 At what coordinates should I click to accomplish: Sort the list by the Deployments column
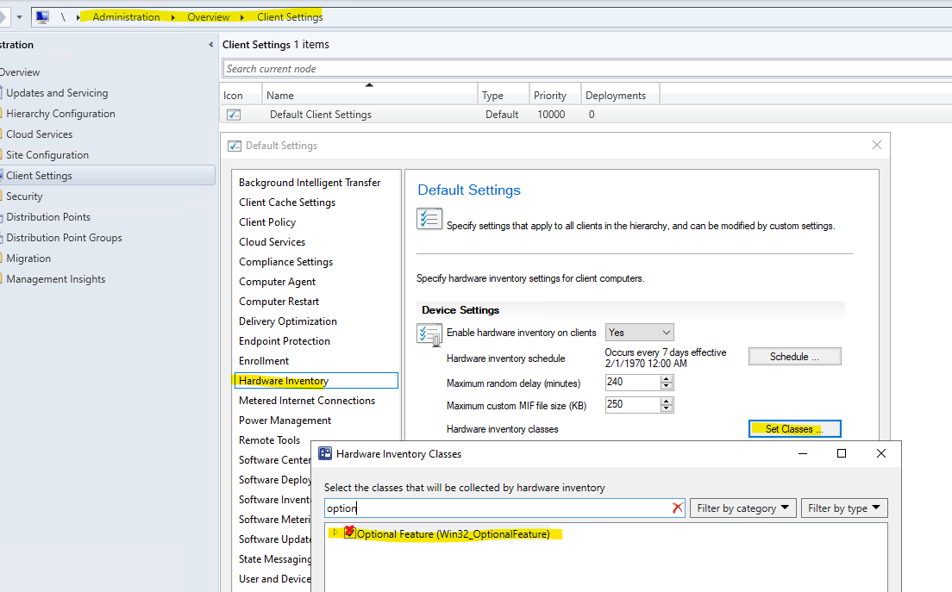pyautogui.click(x=620, y=96)
